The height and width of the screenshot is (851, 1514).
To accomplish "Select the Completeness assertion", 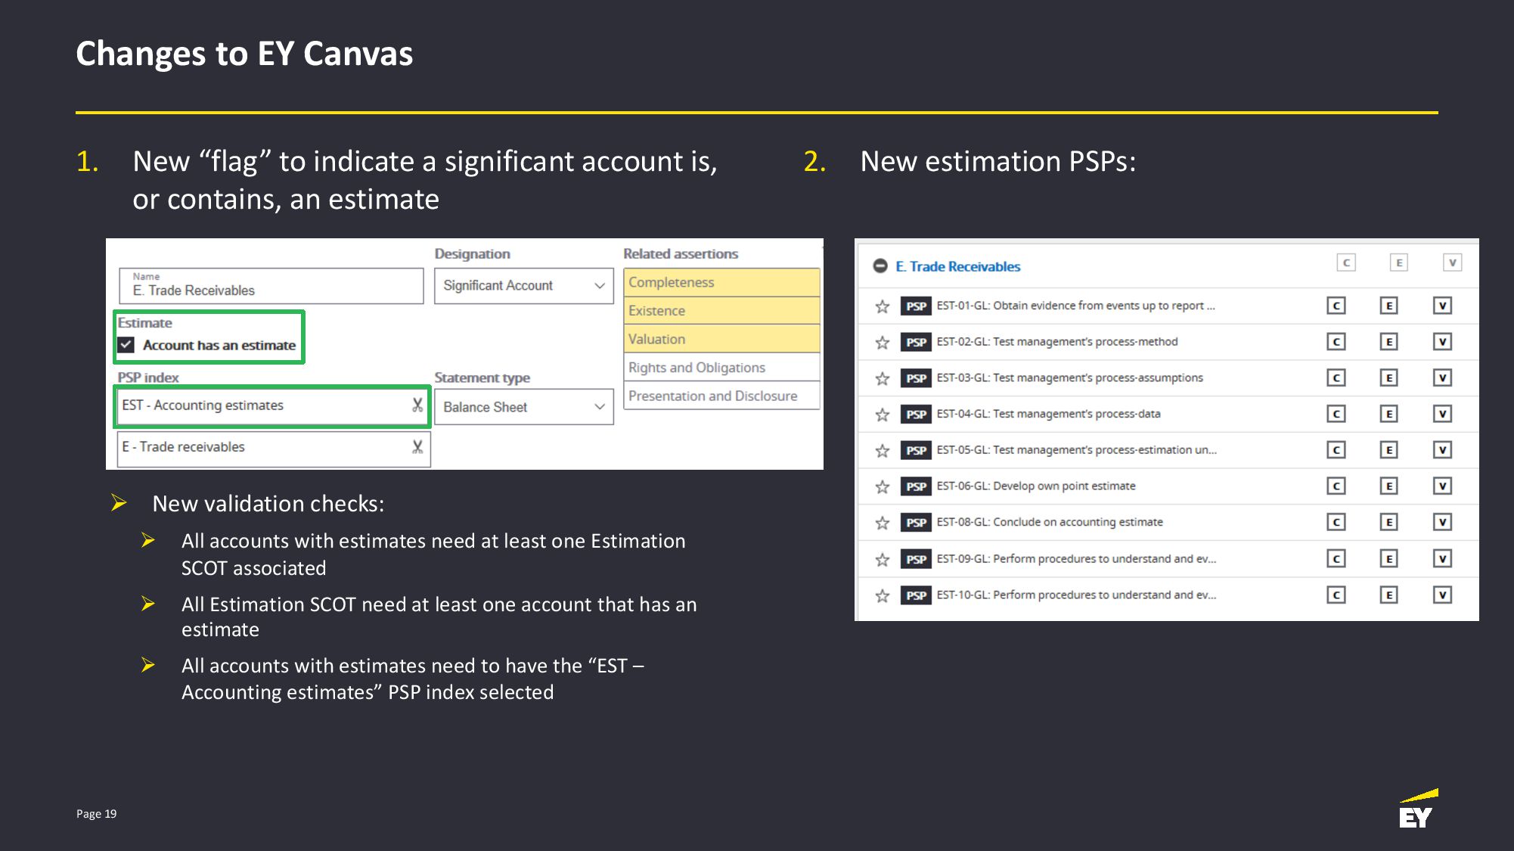I will pos(721,282).
